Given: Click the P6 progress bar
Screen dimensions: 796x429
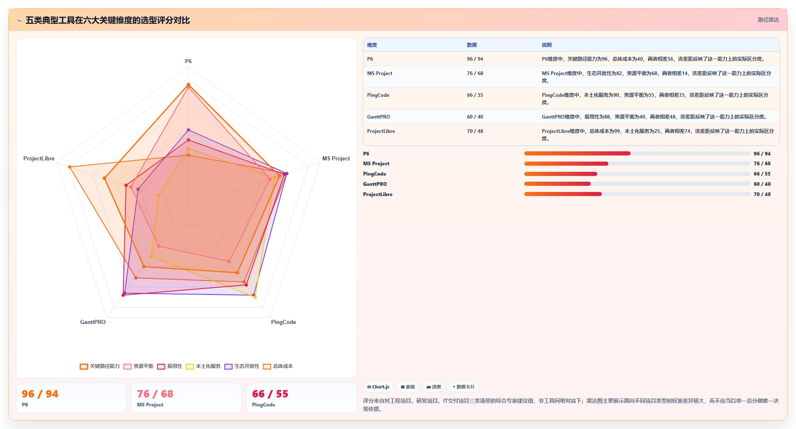Looking at the screenshot, I should [x=637, y=153].
